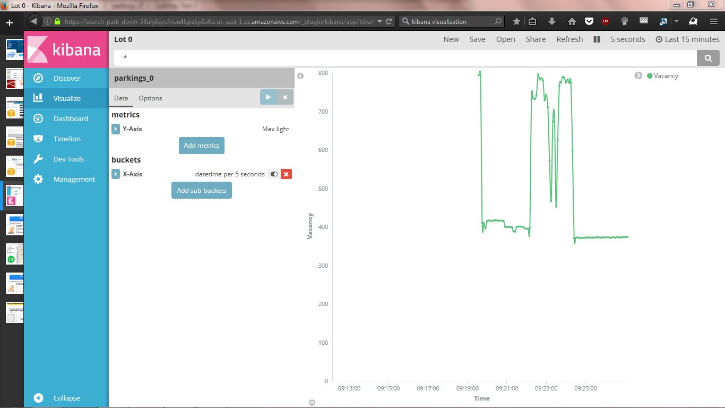This screenshot has height=408, width=725.
Task: Click the search magnifier button
Action: 708,58
